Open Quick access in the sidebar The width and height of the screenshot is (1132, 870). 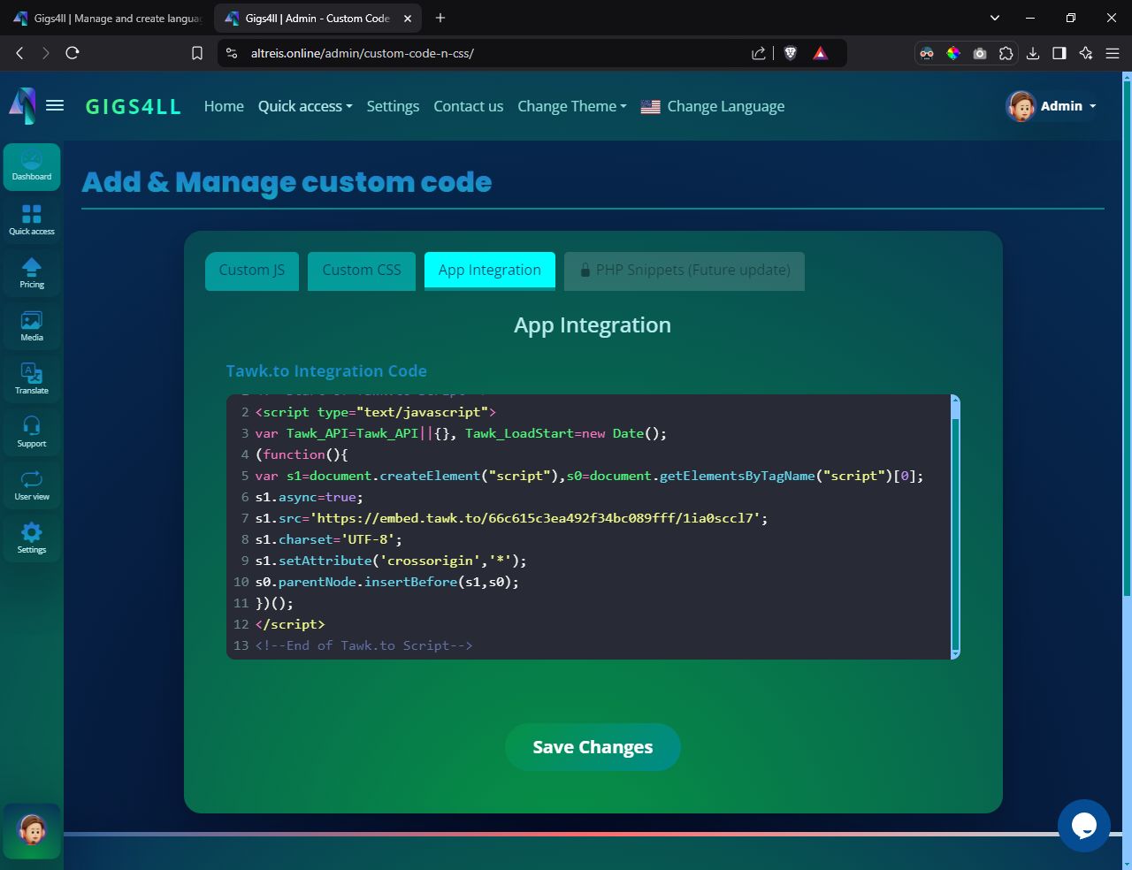(x=32, y=220)
